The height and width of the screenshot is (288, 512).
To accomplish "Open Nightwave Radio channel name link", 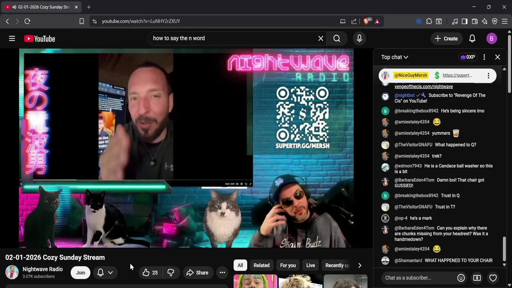I will (x=42, y=269).
